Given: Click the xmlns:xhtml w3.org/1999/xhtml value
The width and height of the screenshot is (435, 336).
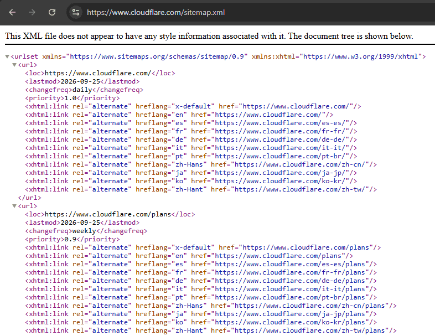Looking at the screenshot, I should pyautogui.click(x=360, y=56).
